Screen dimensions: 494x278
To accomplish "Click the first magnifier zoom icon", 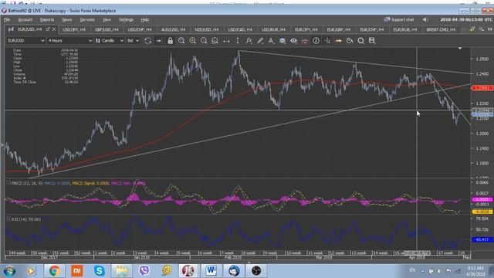I will point(181,41).
